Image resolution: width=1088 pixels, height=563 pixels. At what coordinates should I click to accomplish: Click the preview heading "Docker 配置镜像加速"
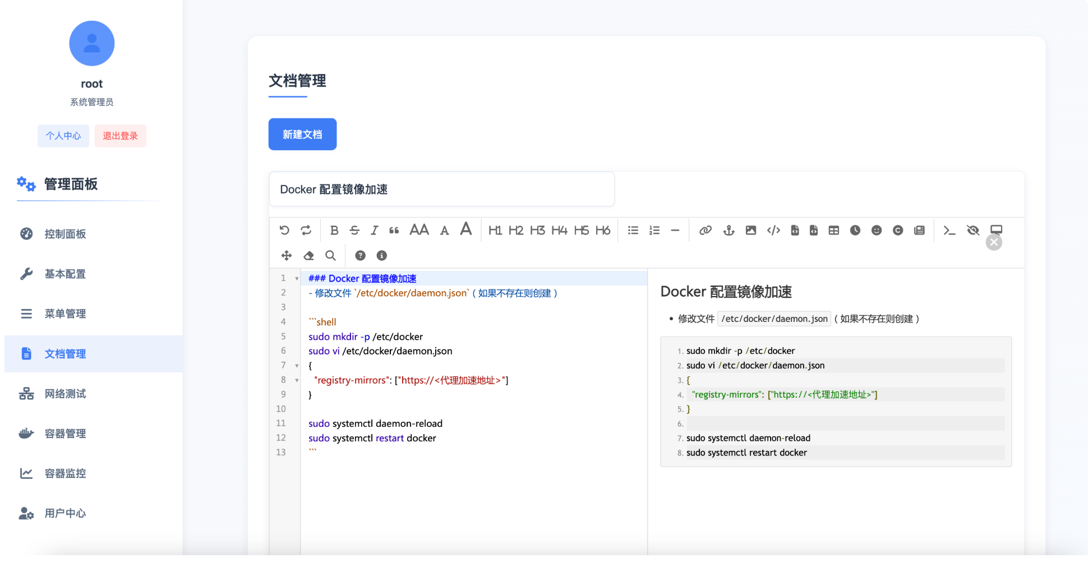(726, 292)
